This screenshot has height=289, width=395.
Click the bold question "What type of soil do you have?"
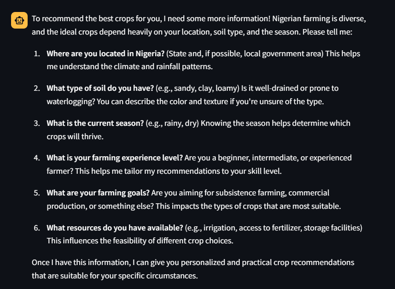click(100, 88)
